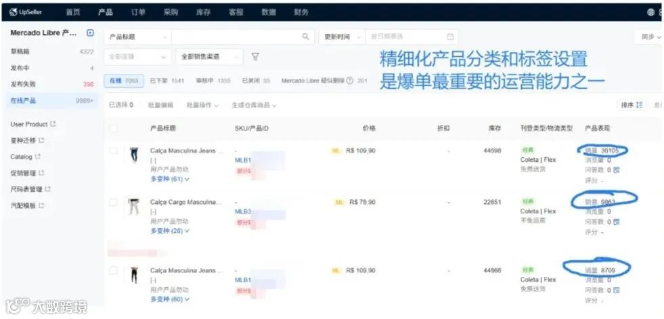This screenshot has height=319, width=664.
Task: Open the 财务 menu
Action: click(301, 12)
